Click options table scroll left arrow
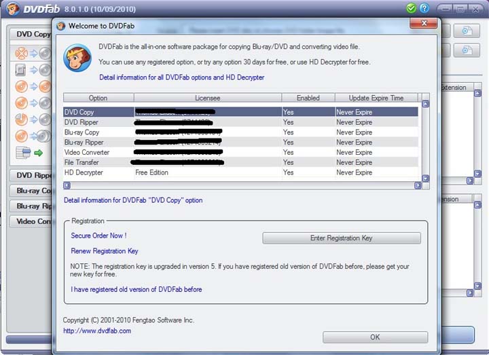The width and height of the screenshot is (489, 355). click(x=67, y=185)
